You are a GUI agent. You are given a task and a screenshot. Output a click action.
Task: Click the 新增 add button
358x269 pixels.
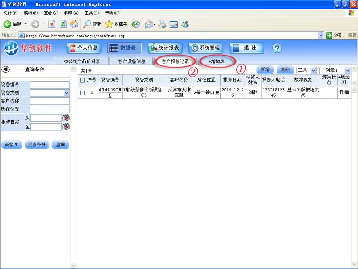pos(265,70)
